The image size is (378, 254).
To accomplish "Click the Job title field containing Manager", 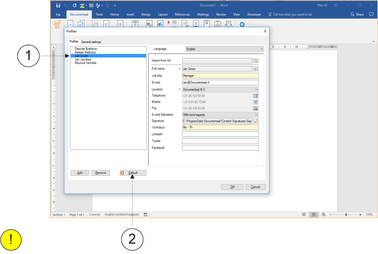I will pyautogui.click(x=220, y=76).
